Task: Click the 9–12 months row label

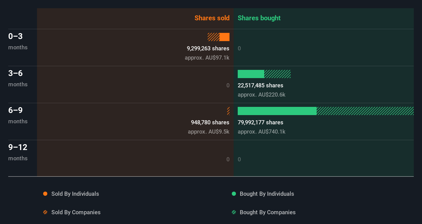Action: [x=18, y=152]
